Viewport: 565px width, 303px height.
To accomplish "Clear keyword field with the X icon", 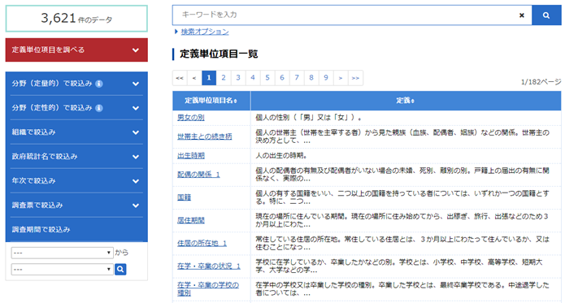I will 521,15.
